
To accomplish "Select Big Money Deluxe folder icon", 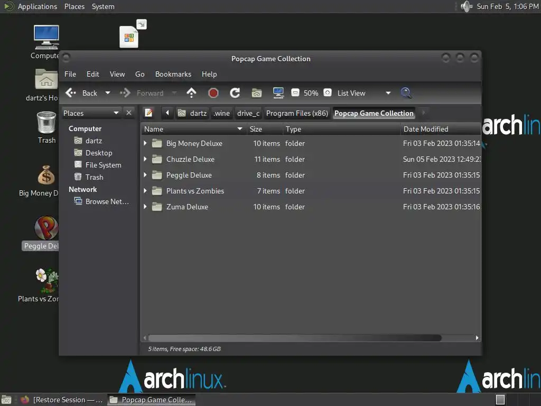I will 157,143.
